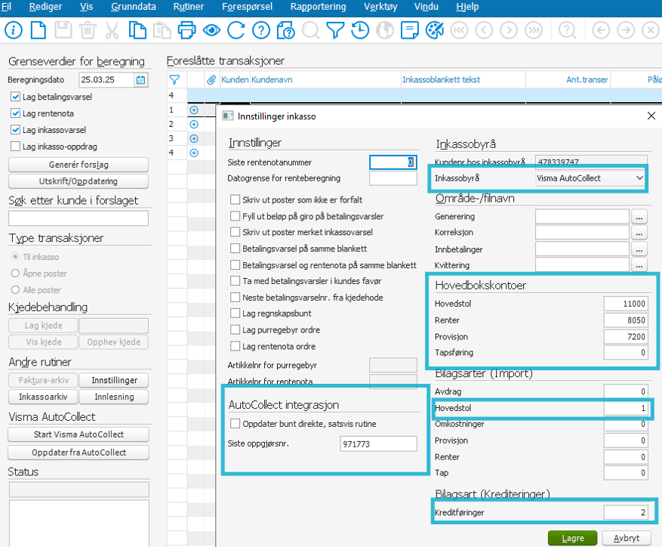Check Lag regnskapsbunt option

[x=236, y=314]
